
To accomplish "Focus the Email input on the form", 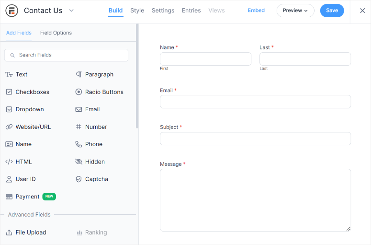I will [x=255, y=102].
